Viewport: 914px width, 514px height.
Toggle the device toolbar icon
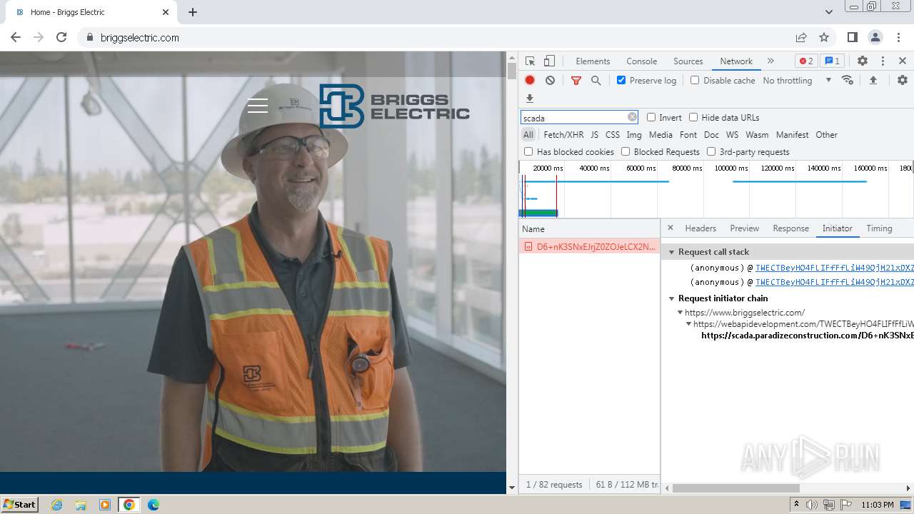[549, 61]
